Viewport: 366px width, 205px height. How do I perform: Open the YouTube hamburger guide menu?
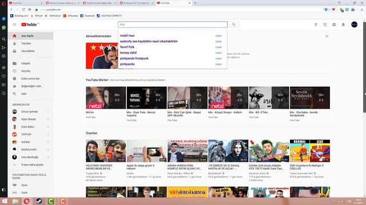pyautogui.click(x=14, y=24)
